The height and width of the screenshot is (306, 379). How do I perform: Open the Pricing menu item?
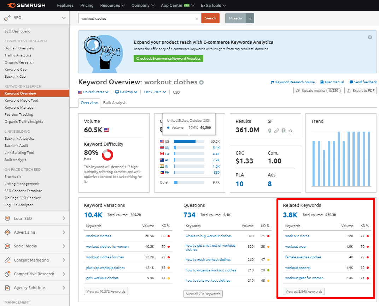click(x=87, y=5)
